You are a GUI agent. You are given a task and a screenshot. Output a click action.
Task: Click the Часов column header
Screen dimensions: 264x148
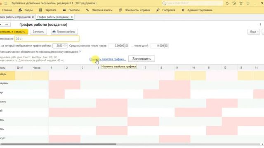click(x=40, y=67)
